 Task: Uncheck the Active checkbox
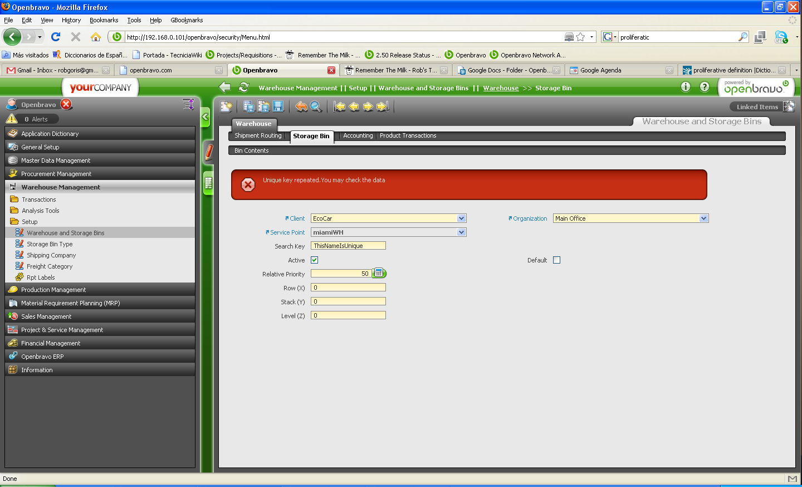(x=314, y=260)
